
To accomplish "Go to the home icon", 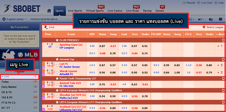I will (49, 11).
